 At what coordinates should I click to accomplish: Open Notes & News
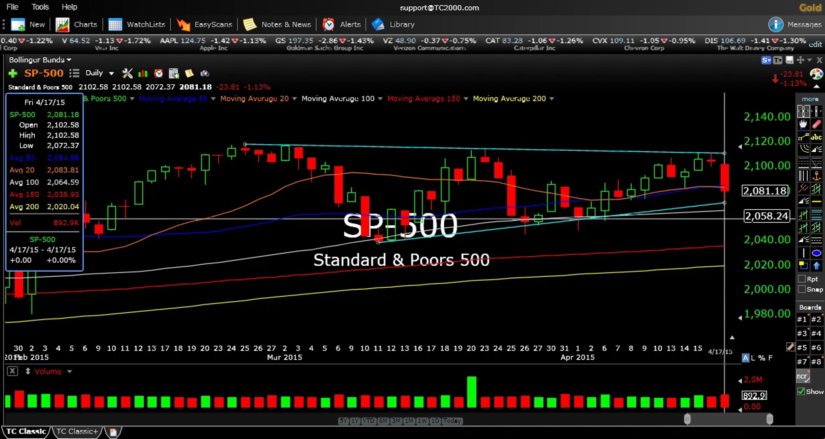(x=277, y=24)
